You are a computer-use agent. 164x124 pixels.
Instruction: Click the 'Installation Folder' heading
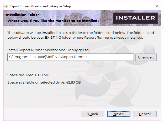point(22,15)
